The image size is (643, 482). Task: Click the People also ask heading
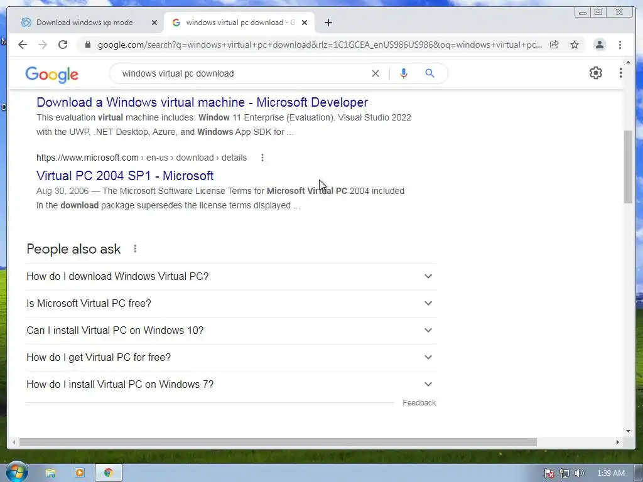tap(74, 249)
